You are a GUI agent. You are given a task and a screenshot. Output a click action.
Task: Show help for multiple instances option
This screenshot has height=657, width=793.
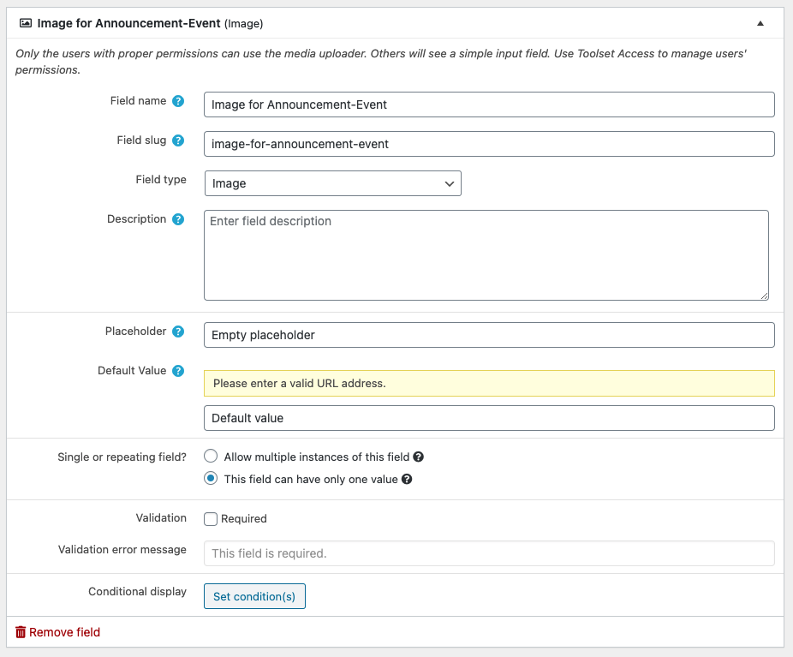click(x=418, y=457)
